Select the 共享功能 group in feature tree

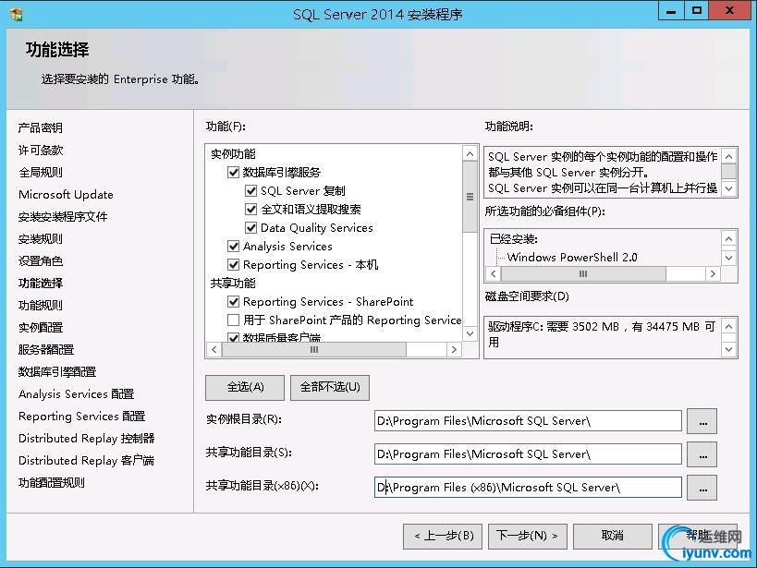click(233, 284)
